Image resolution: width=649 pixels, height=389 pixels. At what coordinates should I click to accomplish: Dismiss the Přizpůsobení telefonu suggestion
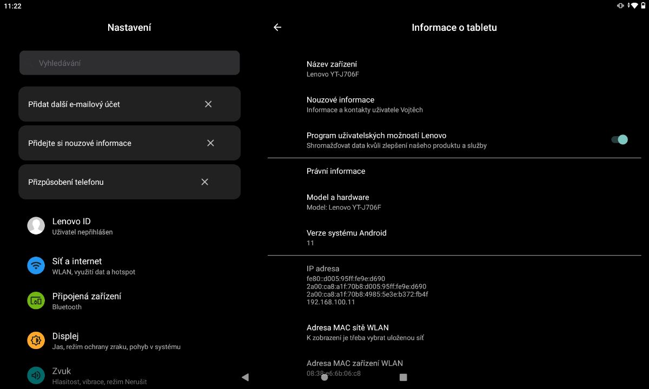coord(204,182)
